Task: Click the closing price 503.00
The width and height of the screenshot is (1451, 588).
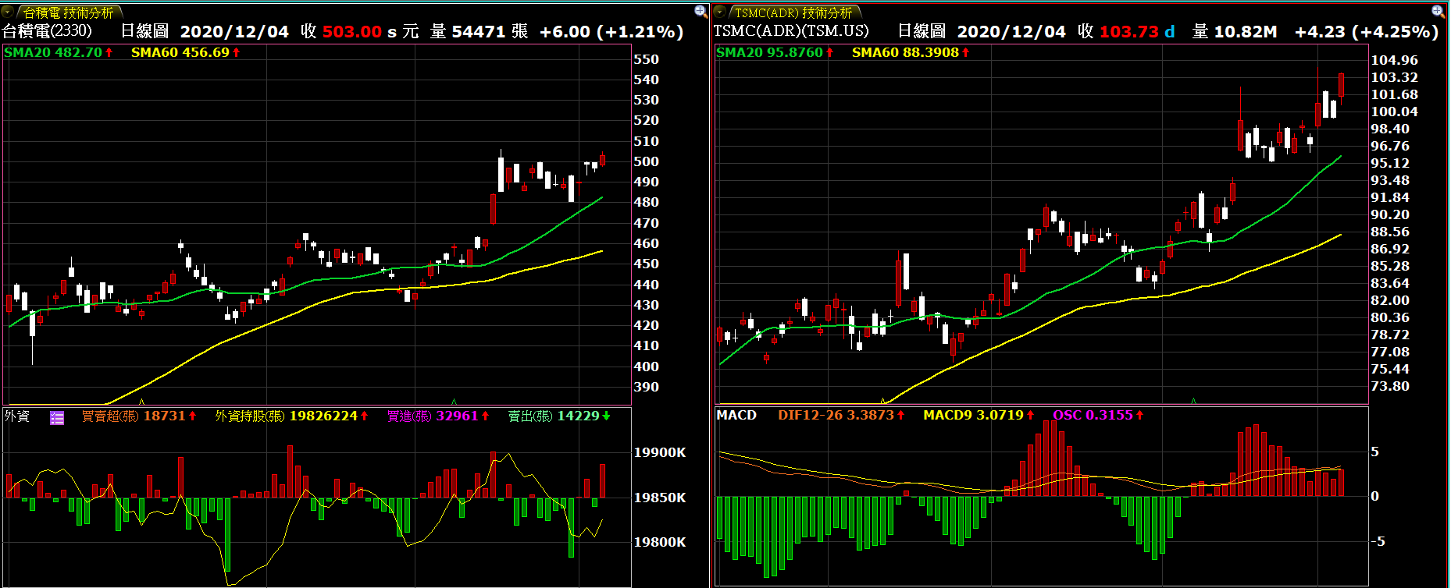Action: pos(351,32)
